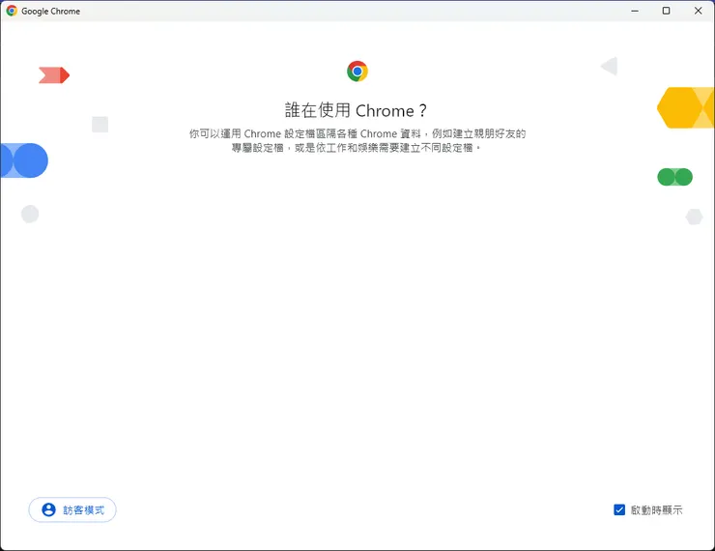The image size is (715, 551).
Task: Click the heading 誰在使用 Chrome？
Action: [357, 110]
